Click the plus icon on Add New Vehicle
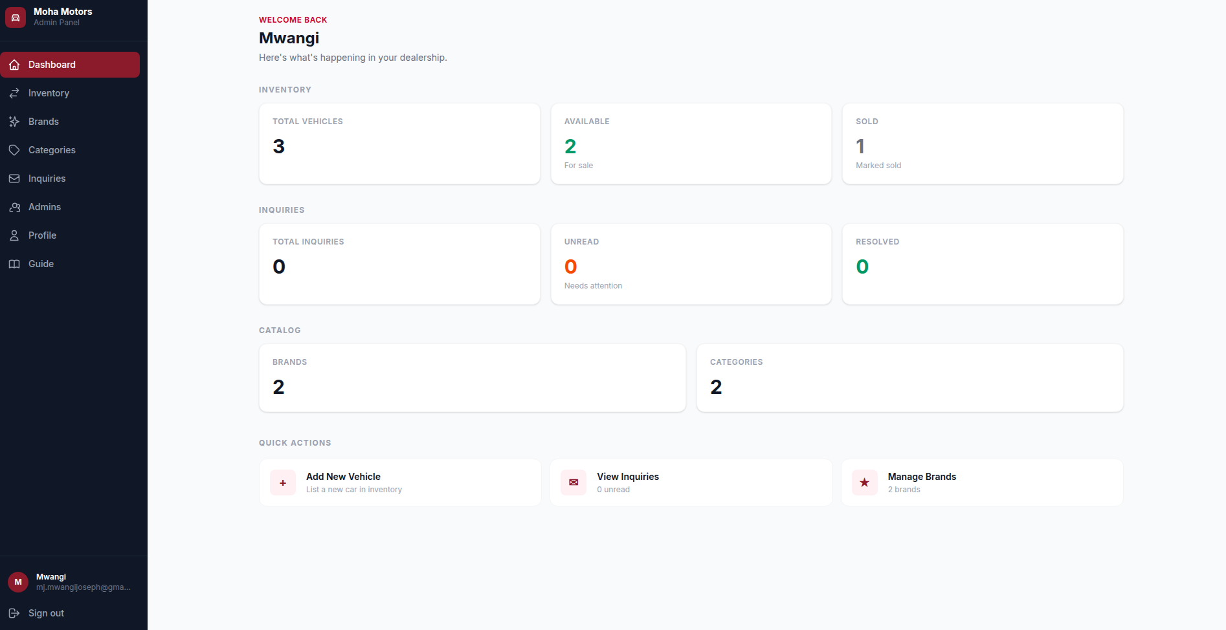This screenshot has height=630, width=1226. coord(283,483)
